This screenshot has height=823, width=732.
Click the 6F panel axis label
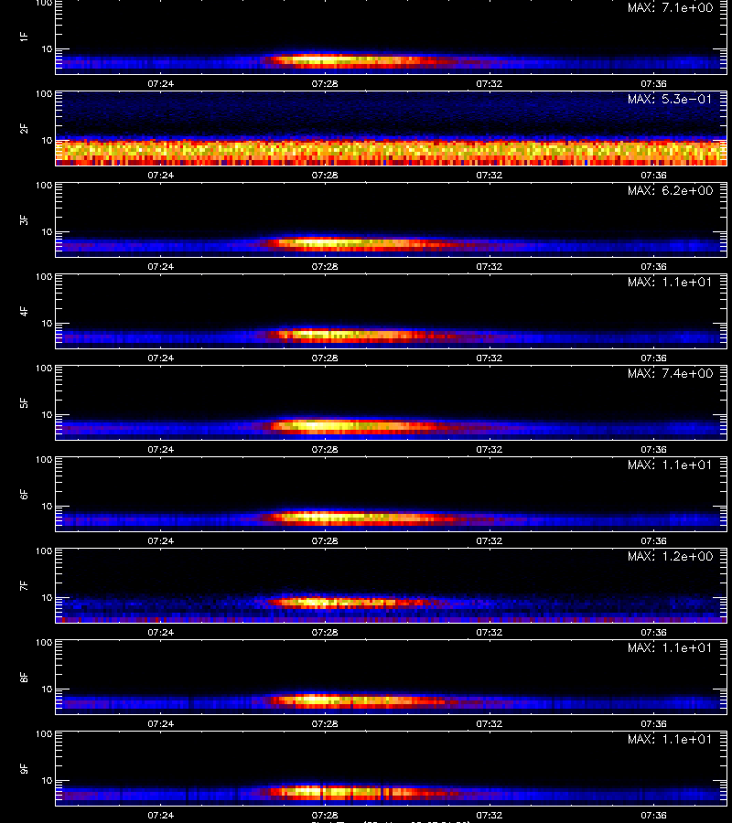(x=24, y=495)
